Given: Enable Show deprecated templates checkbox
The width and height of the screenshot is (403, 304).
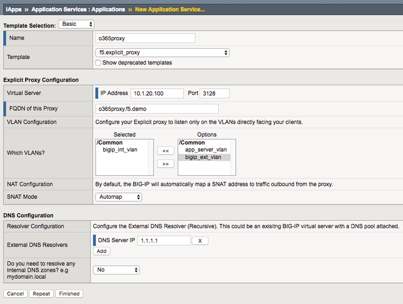Looking at the screenshot, I should click(x=98, y=63).
